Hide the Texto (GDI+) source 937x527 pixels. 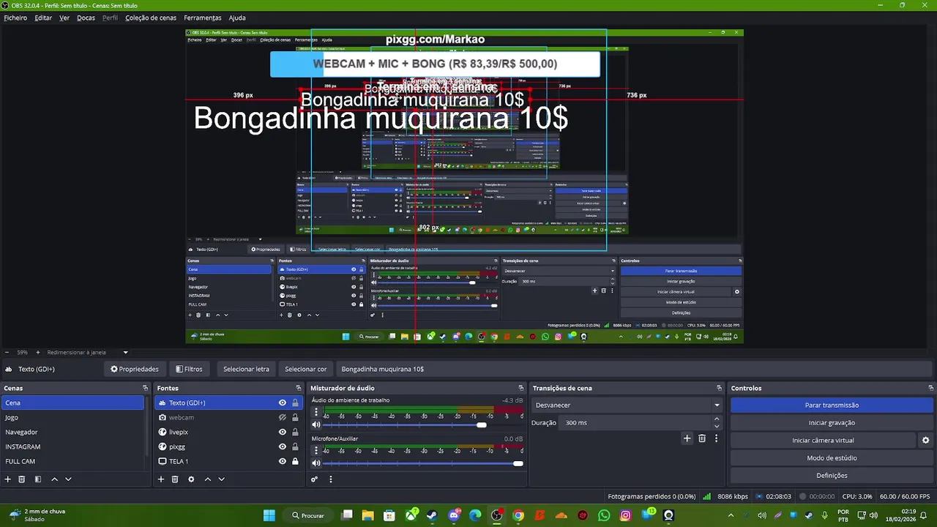coord(282,403)
